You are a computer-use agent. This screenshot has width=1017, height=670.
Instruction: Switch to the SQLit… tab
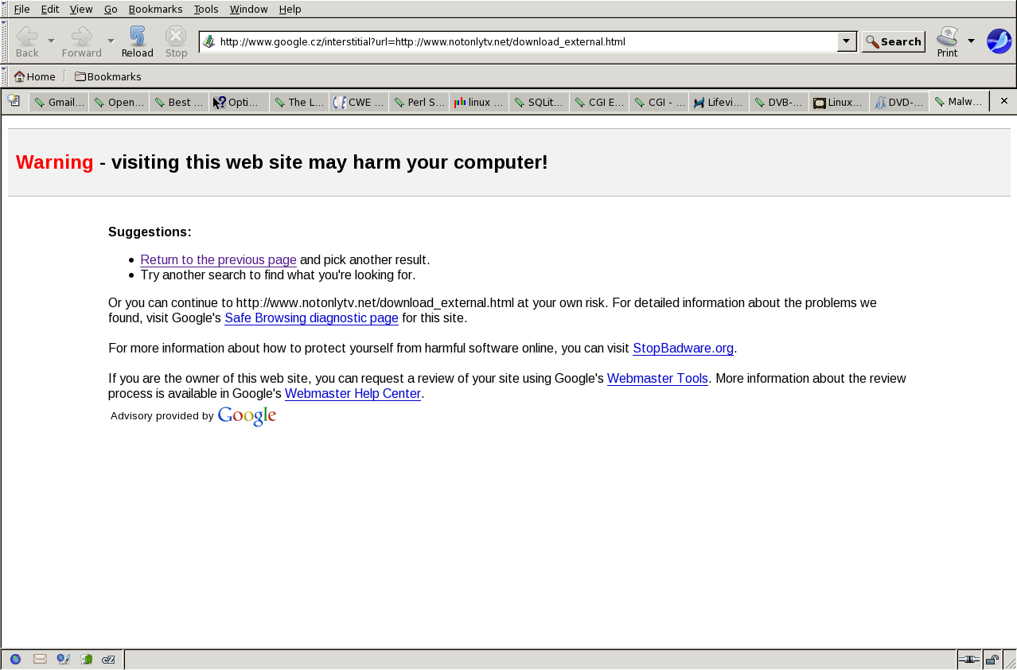[x=540, y=102]
